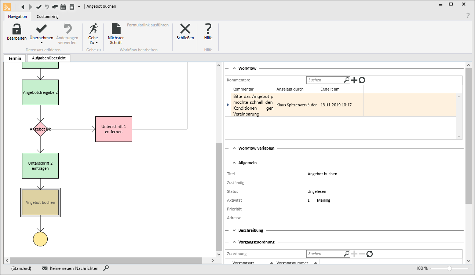This screenshot has height=275, width=475.
Task: Collapse the Workflow section
Action: coord(234,68)
